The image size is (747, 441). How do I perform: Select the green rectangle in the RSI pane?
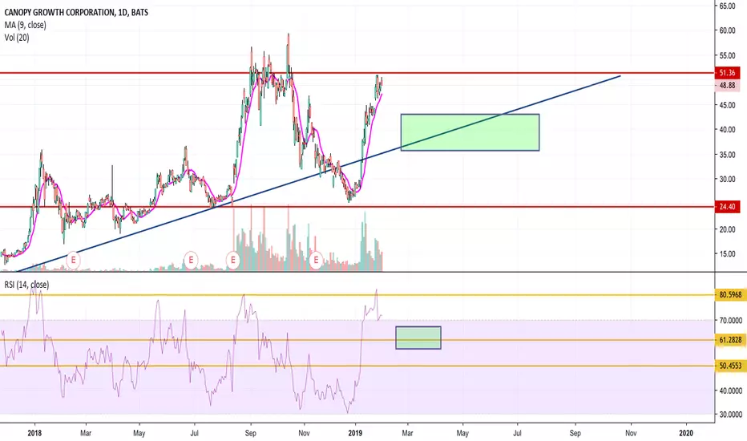pos(418,338)
